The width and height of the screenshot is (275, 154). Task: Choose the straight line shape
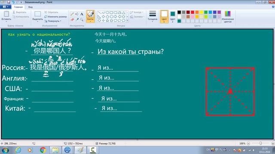[x=99, y=12]
